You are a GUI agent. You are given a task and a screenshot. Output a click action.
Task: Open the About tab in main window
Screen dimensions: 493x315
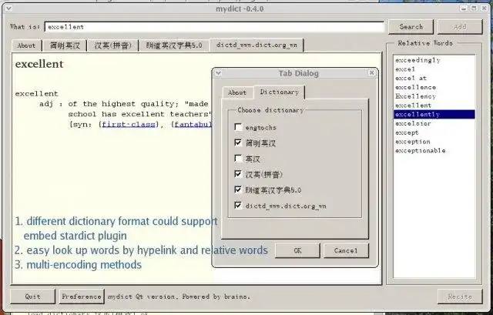(x=26, y=45)
